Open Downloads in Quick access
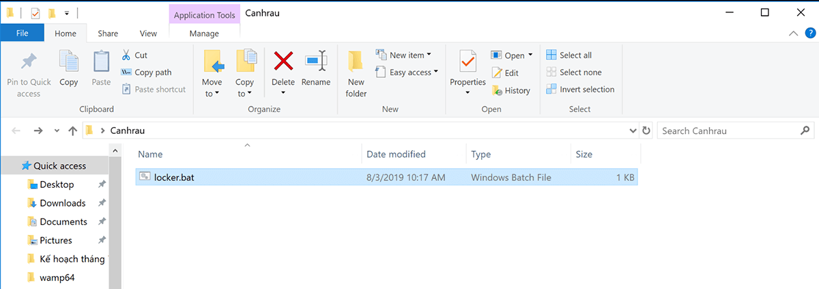This screenshot has height=289, width=819. tap(62, 203)
